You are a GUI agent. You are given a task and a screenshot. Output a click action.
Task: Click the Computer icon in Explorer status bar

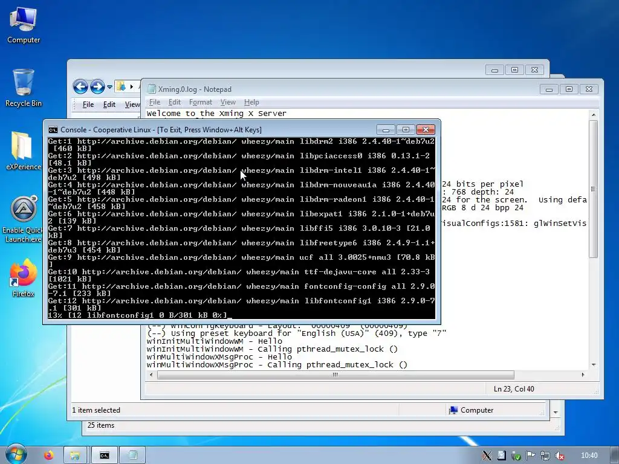(453, 410)
